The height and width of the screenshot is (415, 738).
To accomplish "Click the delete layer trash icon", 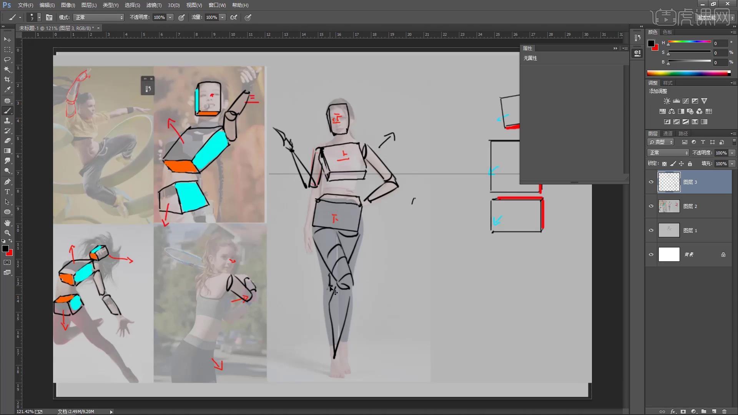I will pos(724,411).
